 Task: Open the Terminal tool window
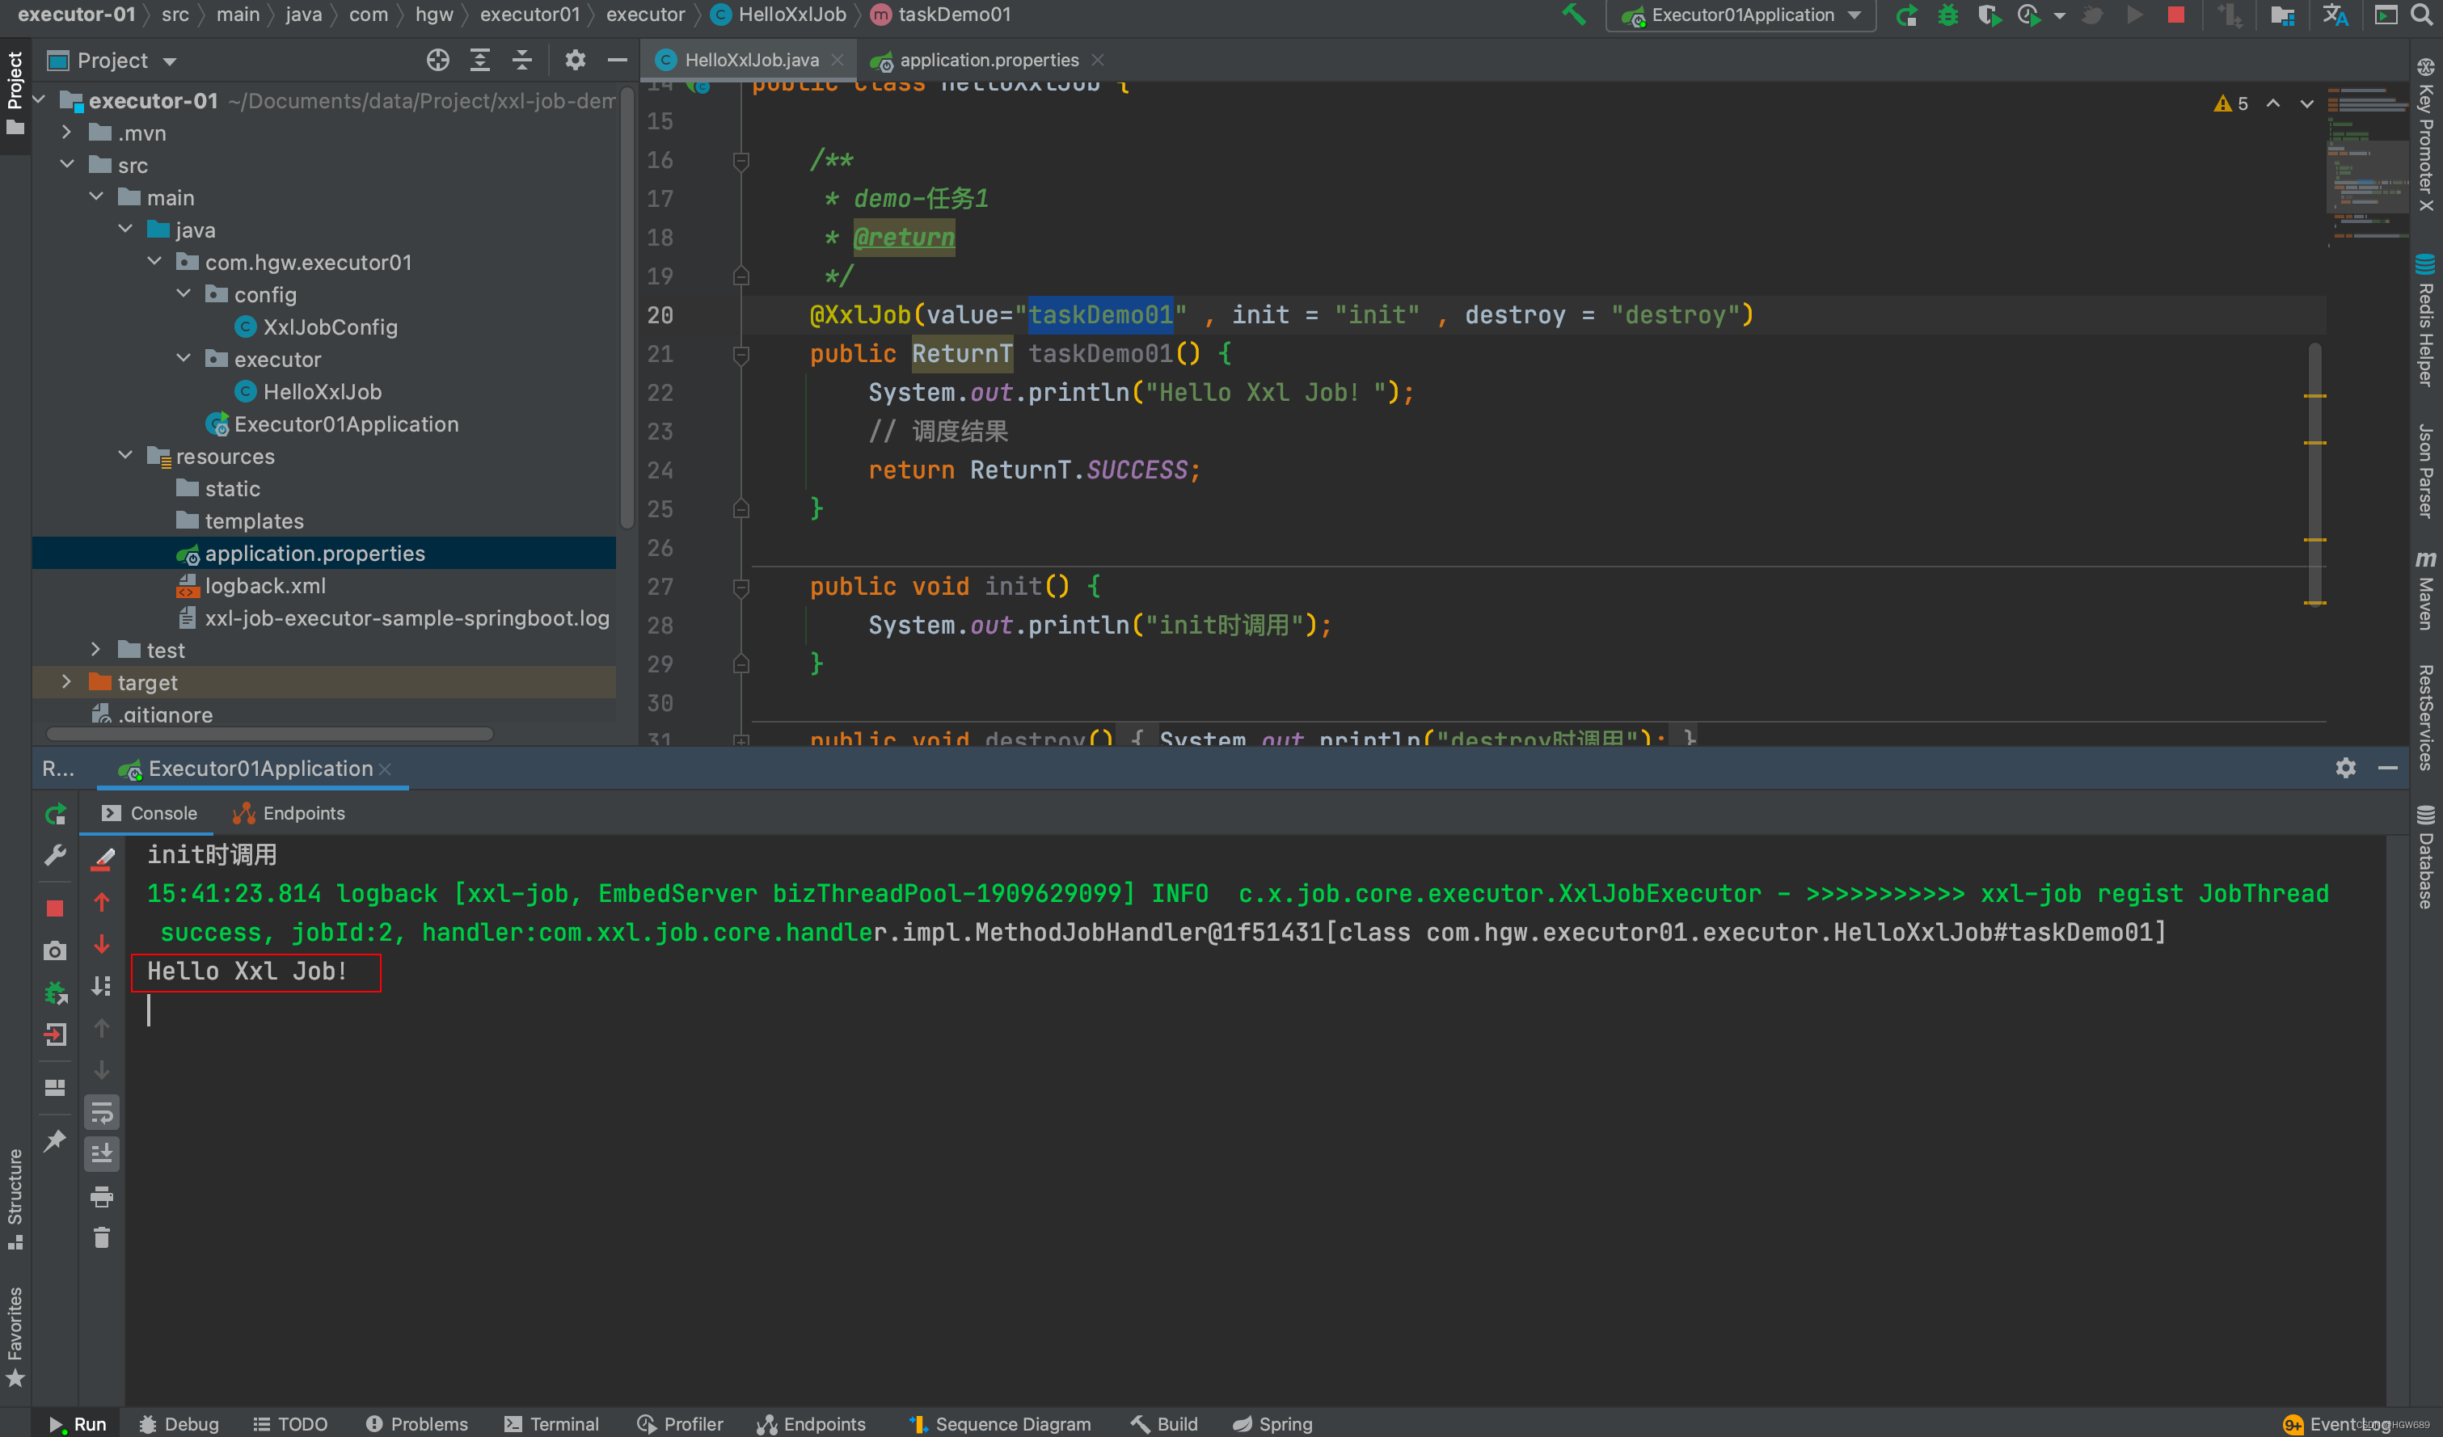coord(551,1423)
